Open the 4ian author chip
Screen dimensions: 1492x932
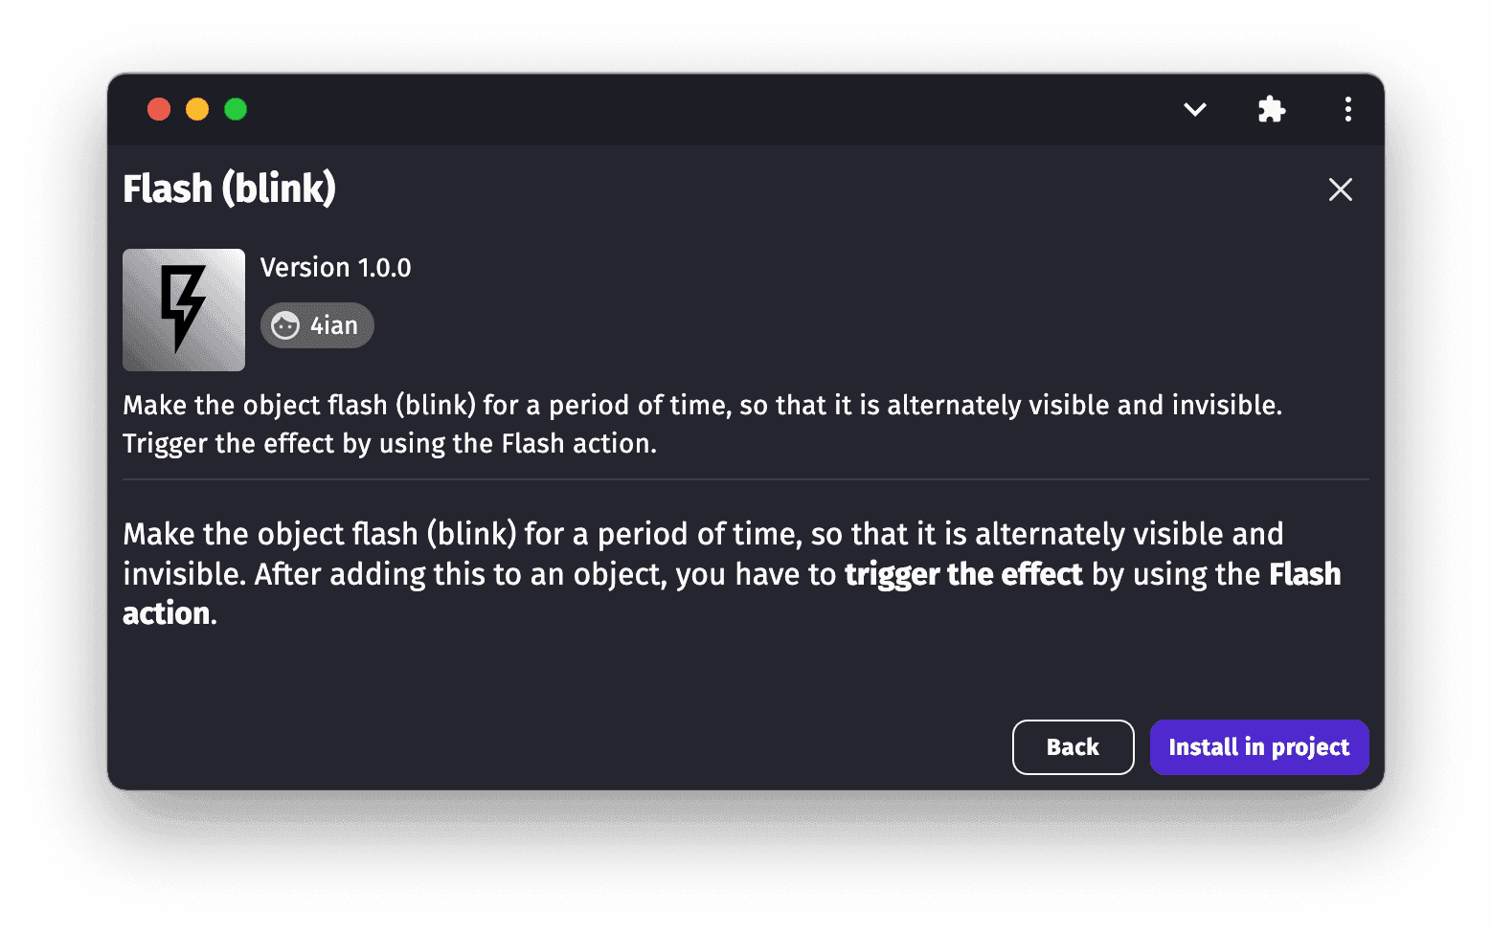pos(333,326)
